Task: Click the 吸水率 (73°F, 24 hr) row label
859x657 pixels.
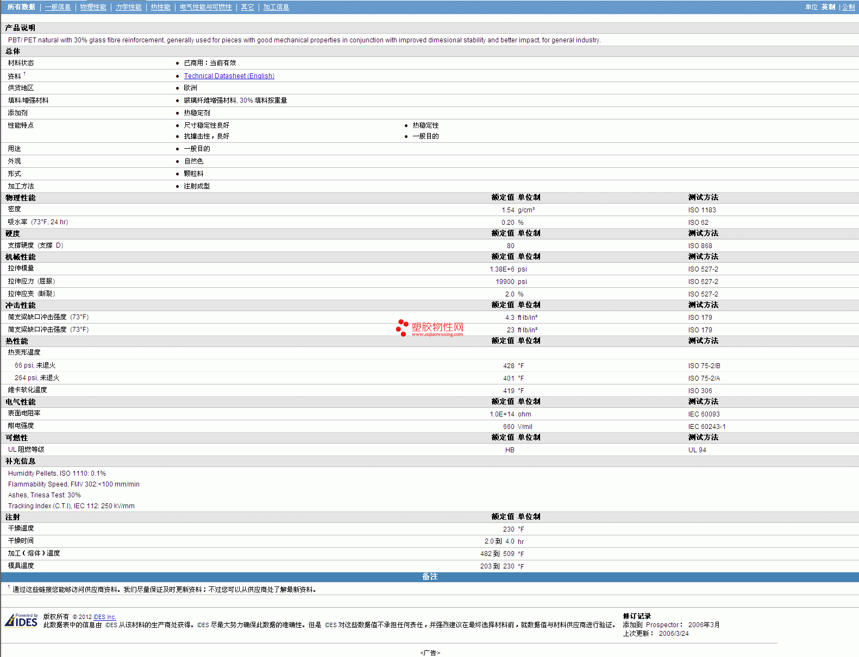Action: [38, 222]
